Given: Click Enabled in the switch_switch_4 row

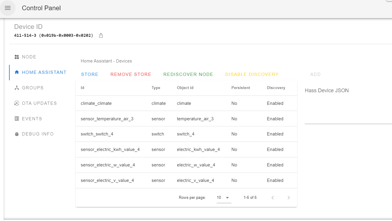Looking at the screenshot, I should pyautogui.click(x=275, y=134).
